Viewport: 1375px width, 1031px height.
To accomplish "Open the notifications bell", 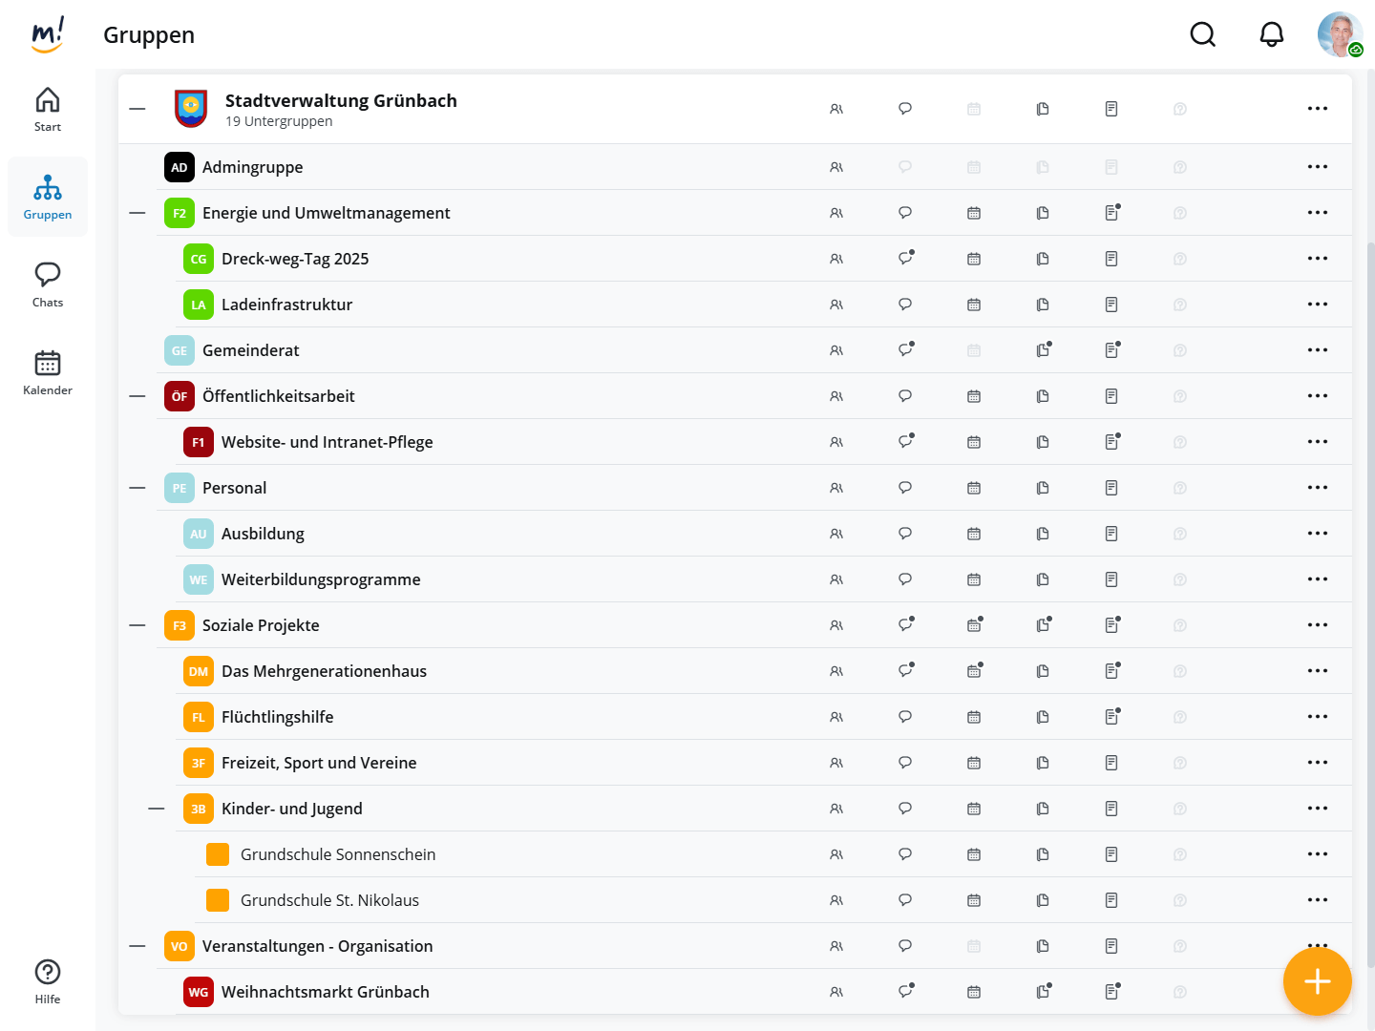I will (1272, 35).
